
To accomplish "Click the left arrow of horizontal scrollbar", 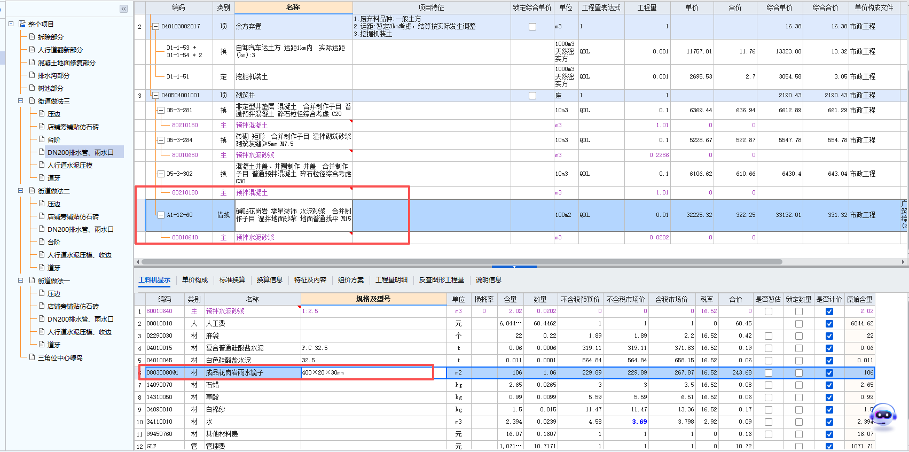I will [138, 262].
